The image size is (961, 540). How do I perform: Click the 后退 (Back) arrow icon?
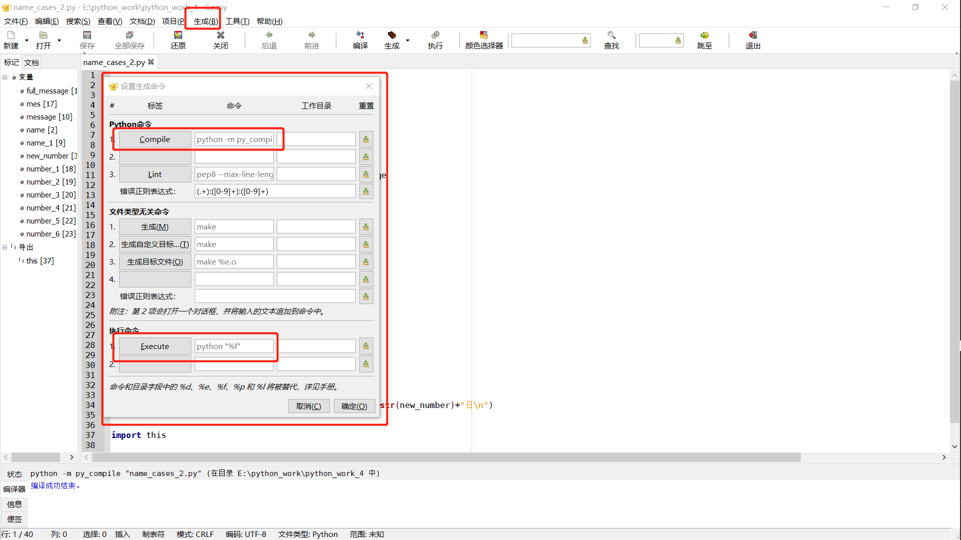(x=269, y=35)
